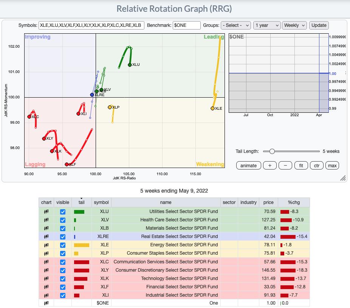Click the XLF marker on the graph
The width and height of the screenshot is (350, 308).
pos(67,165)
